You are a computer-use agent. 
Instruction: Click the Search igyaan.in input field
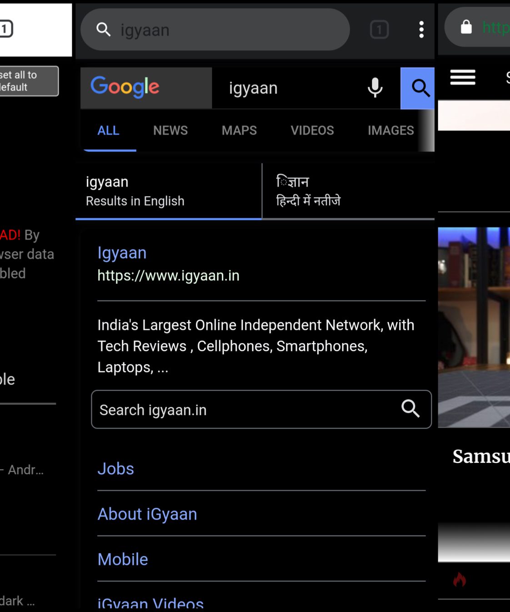(245, 410)
